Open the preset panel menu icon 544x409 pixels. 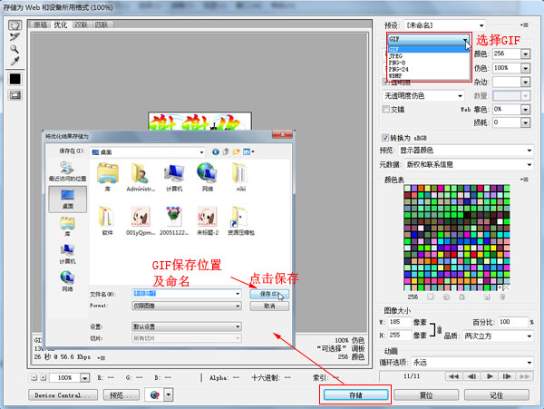coord(525,25)
